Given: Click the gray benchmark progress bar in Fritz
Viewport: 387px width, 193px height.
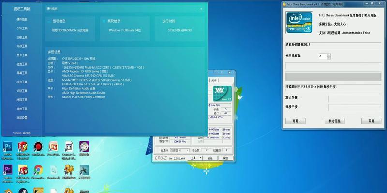Looking at the screenshot, I should tap(333, 76).
